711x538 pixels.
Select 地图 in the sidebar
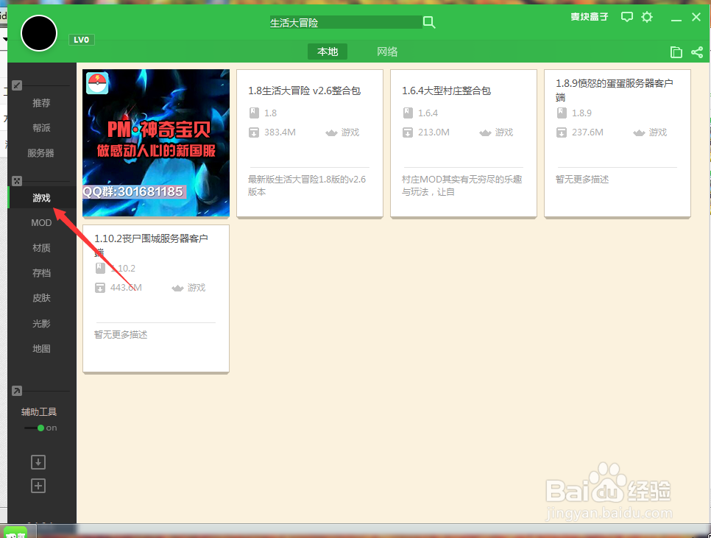(41, 349)
